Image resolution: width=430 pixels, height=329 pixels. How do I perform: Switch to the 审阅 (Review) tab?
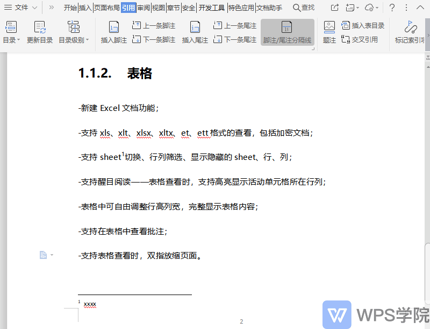[x=144, y=8]
